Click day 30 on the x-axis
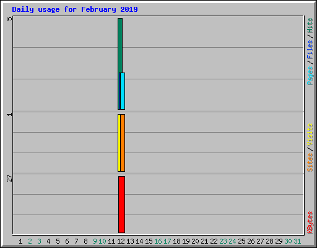The width and height of the screenshot is (317, 248). pos(288,241)
